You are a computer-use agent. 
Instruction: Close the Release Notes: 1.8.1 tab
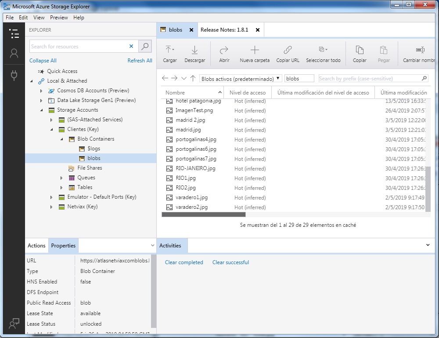258,30
